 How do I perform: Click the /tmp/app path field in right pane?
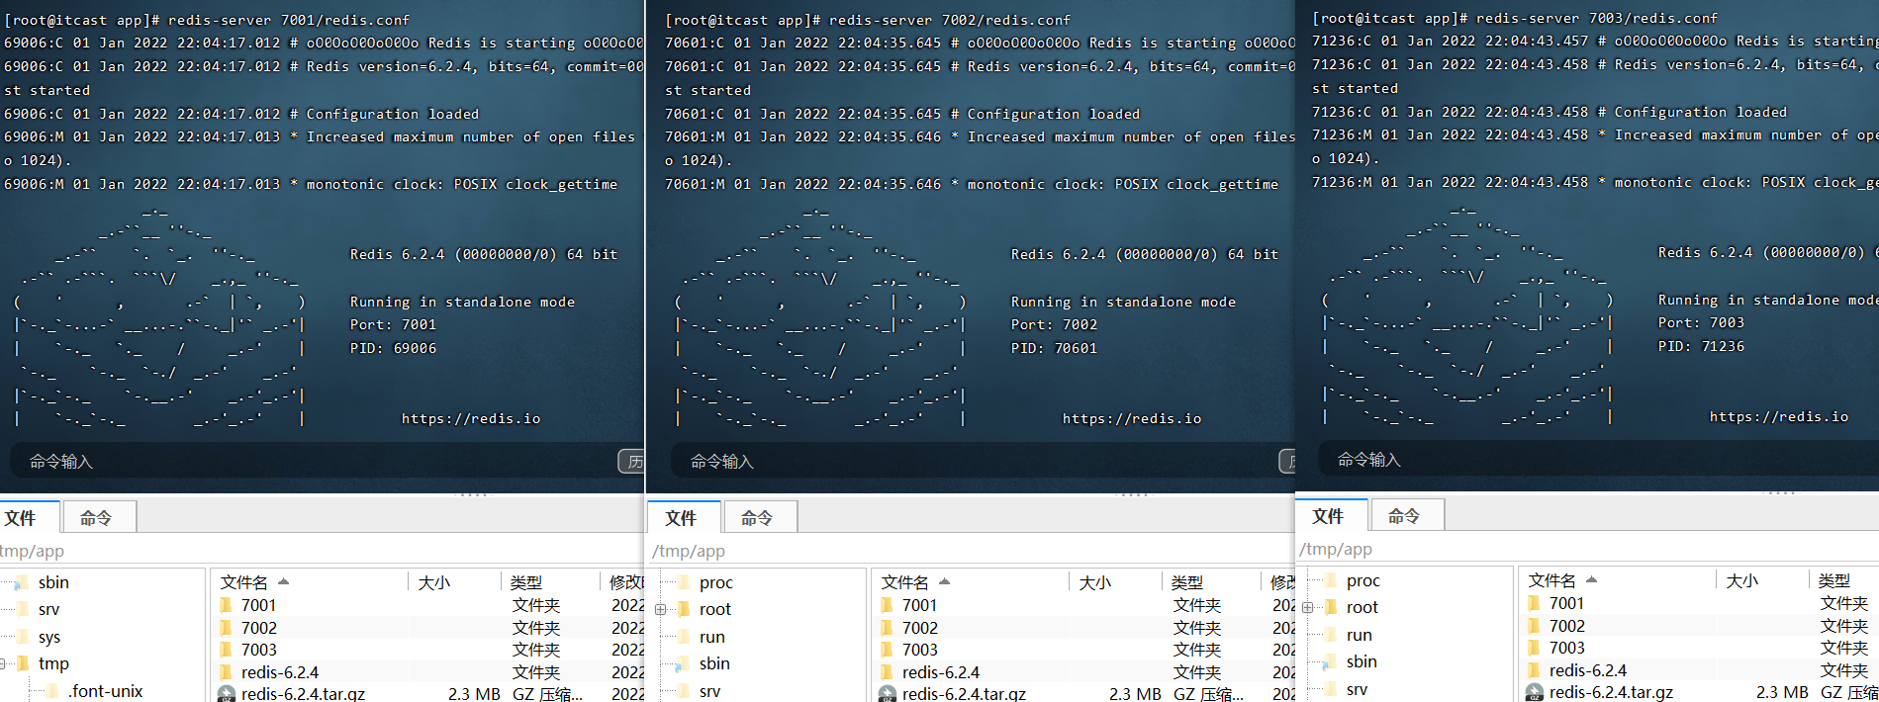(x=1587, y=549)
